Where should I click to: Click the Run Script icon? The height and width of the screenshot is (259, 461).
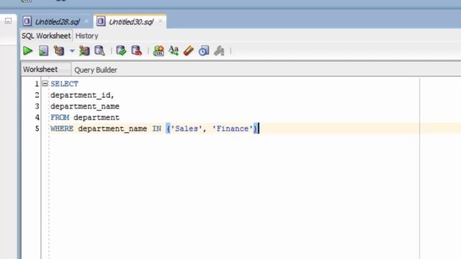pyautogui.click(x=43, y=51)
